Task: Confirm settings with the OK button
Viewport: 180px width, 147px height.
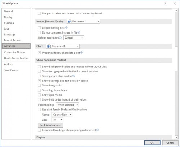Action: coord(152,143)
